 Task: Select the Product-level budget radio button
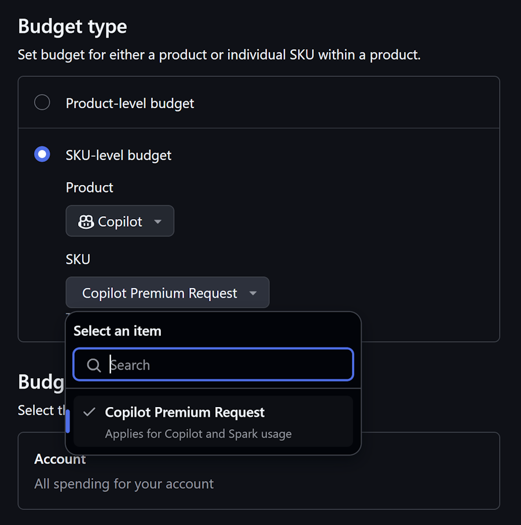[x=42, y=102]
